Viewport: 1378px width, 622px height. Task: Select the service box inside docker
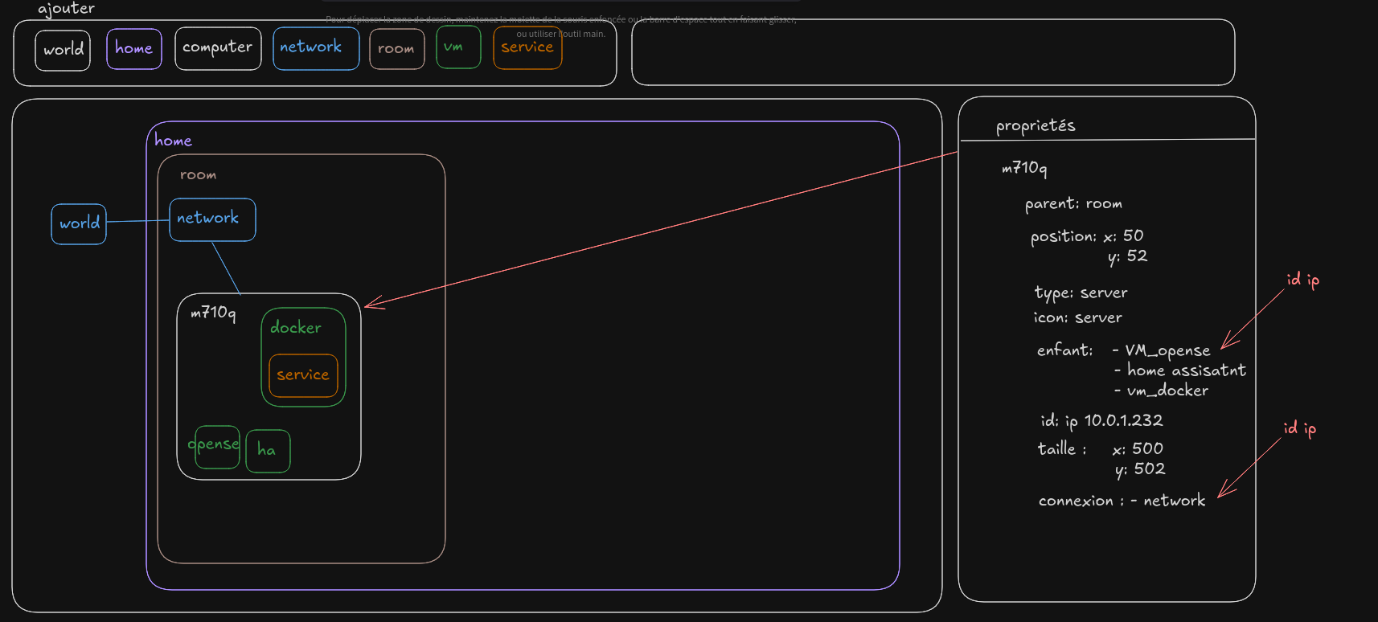point(303,375)
